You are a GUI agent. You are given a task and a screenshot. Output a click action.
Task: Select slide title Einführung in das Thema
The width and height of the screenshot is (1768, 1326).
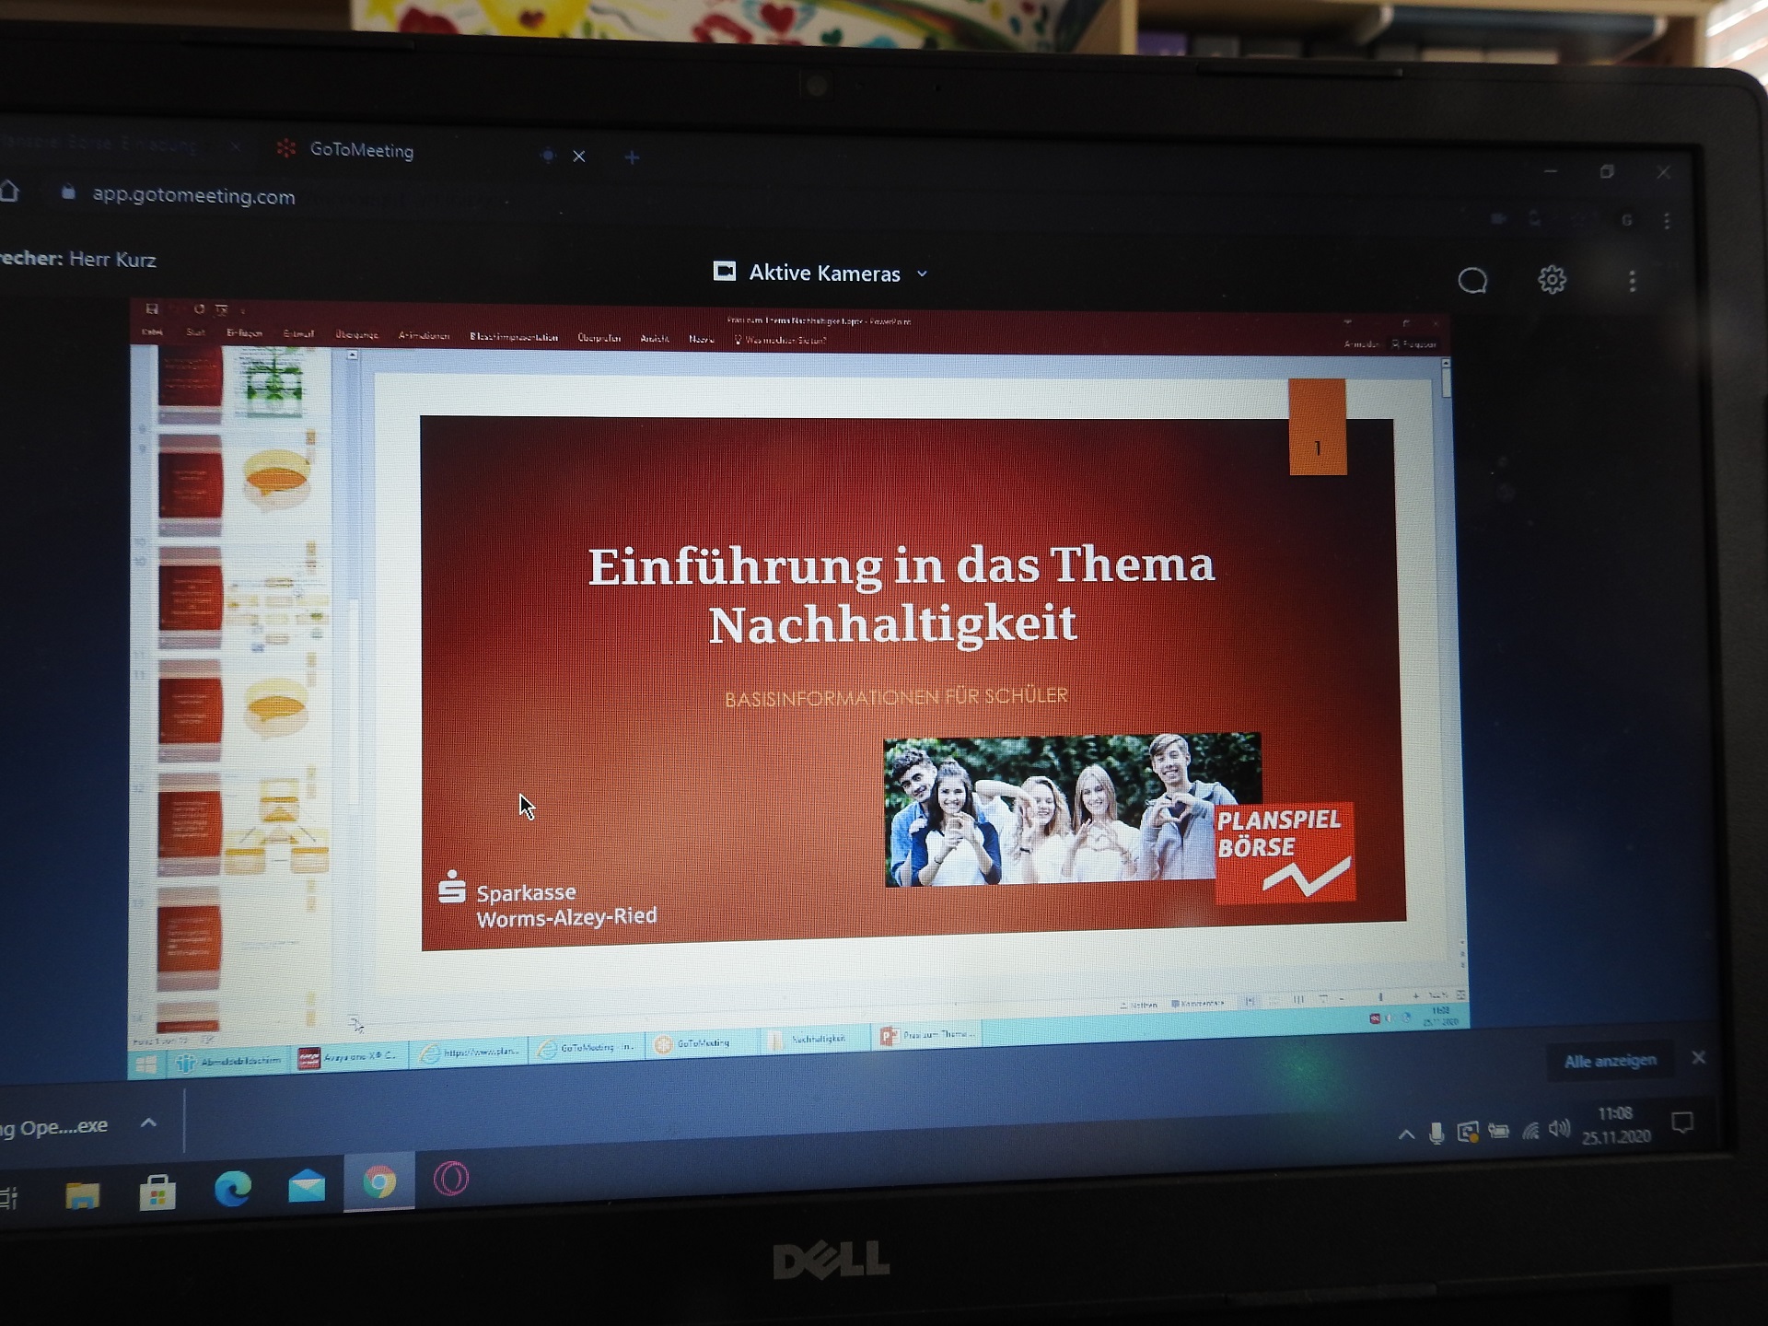tap(901, 595)
